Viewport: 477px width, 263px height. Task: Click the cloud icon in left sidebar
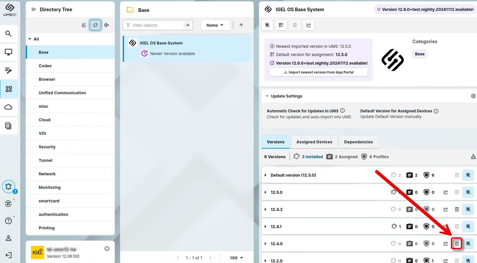[x=9, y=107]
